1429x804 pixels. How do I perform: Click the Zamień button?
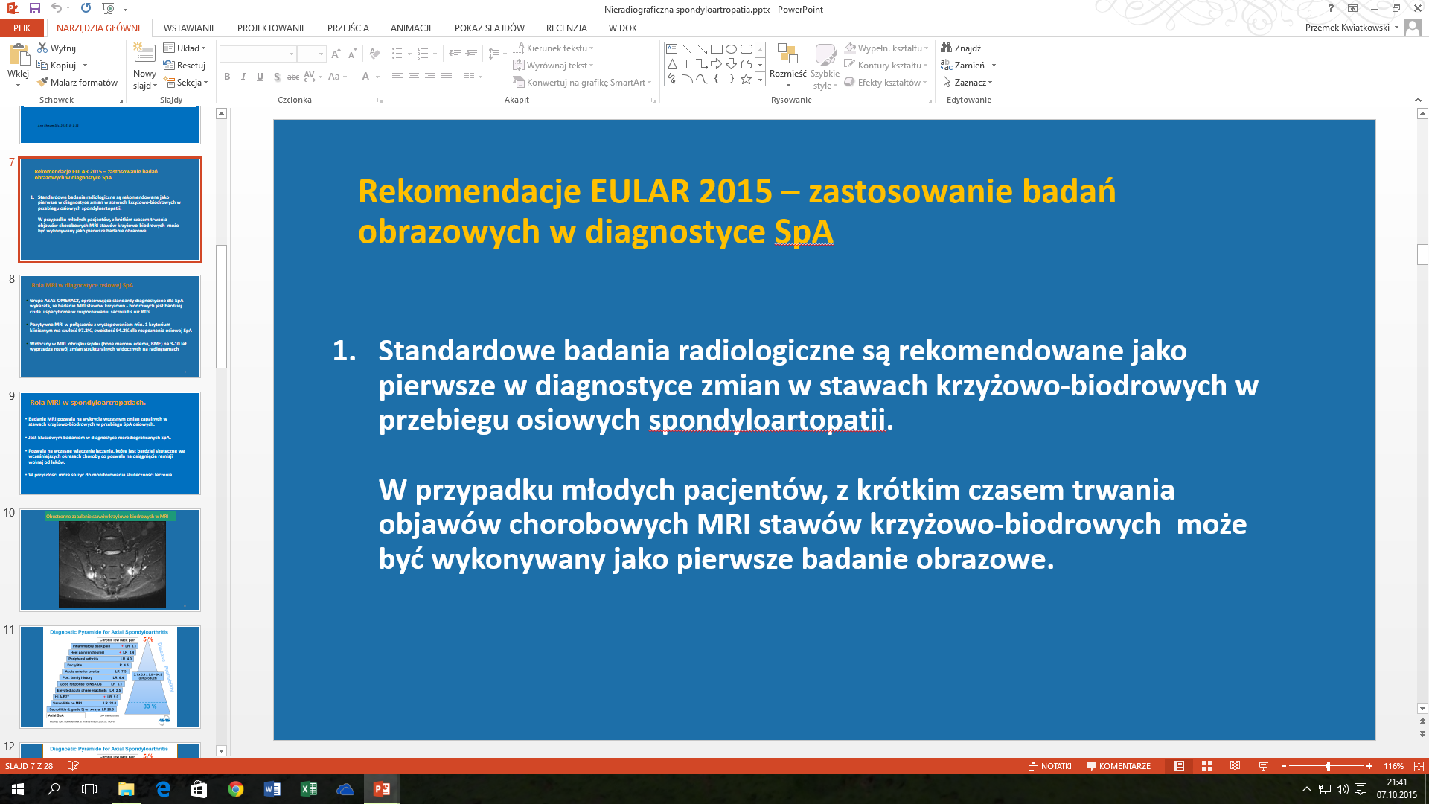pos(962,66)
